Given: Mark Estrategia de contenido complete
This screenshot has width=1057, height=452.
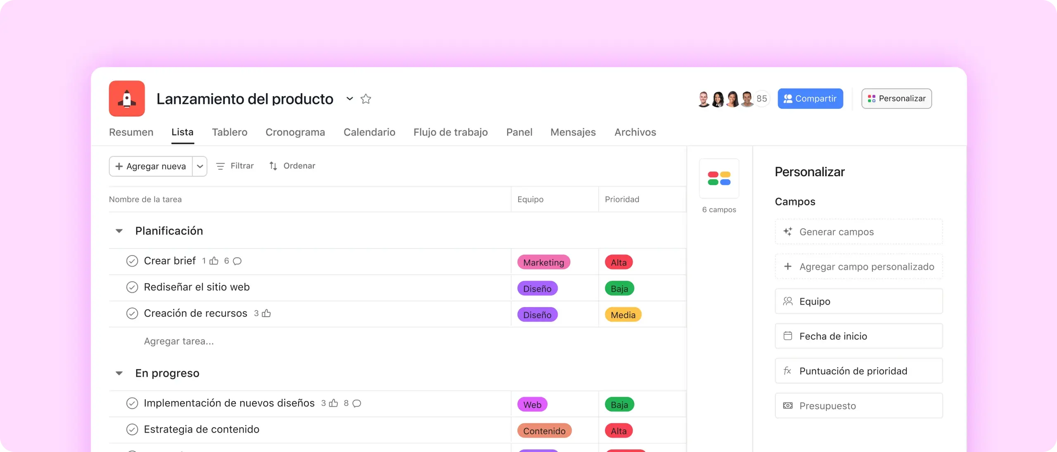Looking at the screenshot, I should click(x=132, y=430).
